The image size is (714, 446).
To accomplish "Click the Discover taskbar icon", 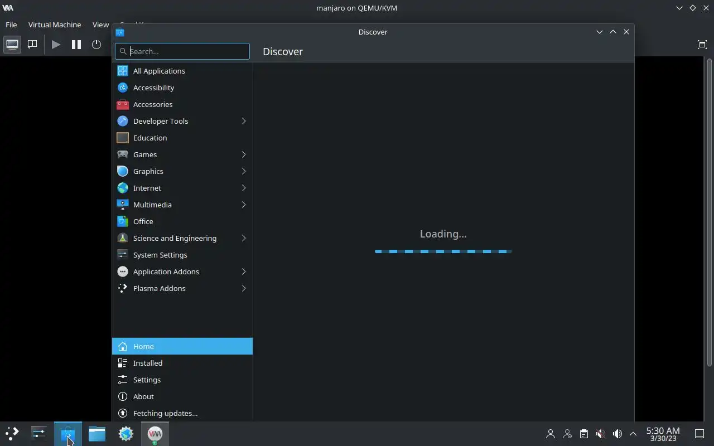I will [x=68, y=434].
